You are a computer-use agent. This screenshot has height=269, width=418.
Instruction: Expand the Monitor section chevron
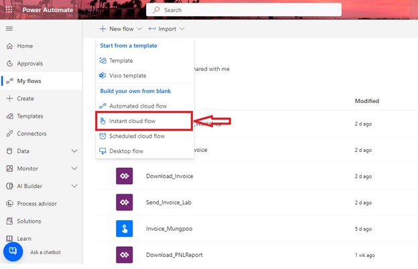click(x=74, y=169)
